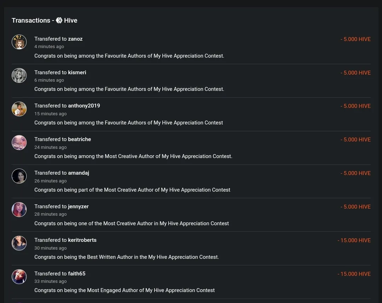Viewport: 382px width, 303px height.
Task: Visit the anthony2019 profile link
Action: 84,106
